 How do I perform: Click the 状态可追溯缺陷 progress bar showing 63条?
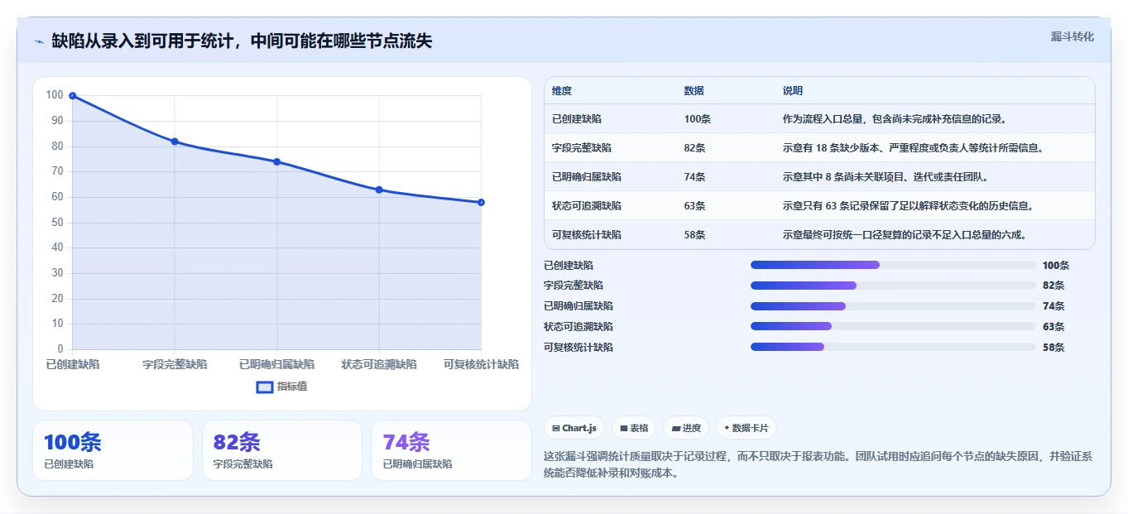[x=893, y=327]
